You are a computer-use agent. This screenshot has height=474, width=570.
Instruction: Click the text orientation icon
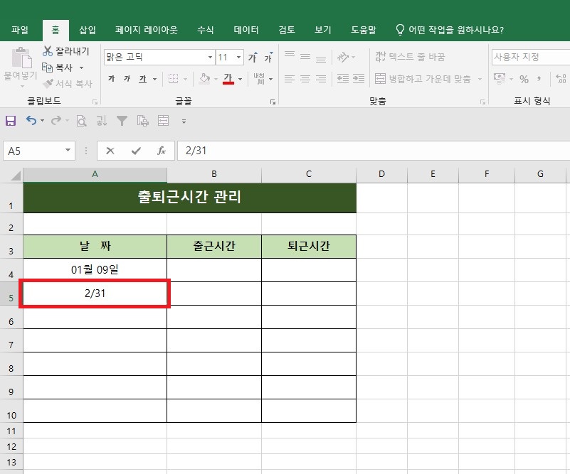(343, 57)
